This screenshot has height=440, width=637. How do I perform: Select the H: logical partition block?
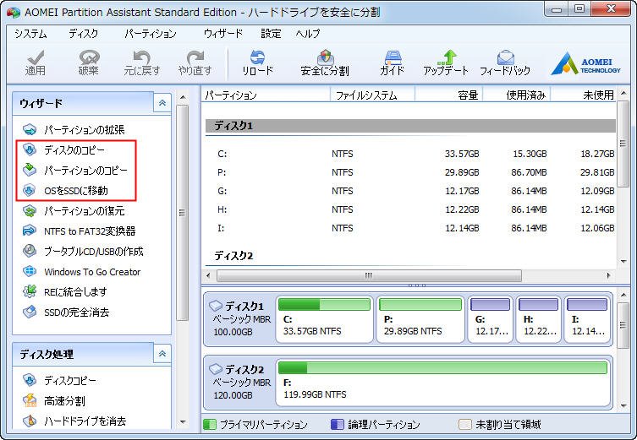(x=538, y=319)
